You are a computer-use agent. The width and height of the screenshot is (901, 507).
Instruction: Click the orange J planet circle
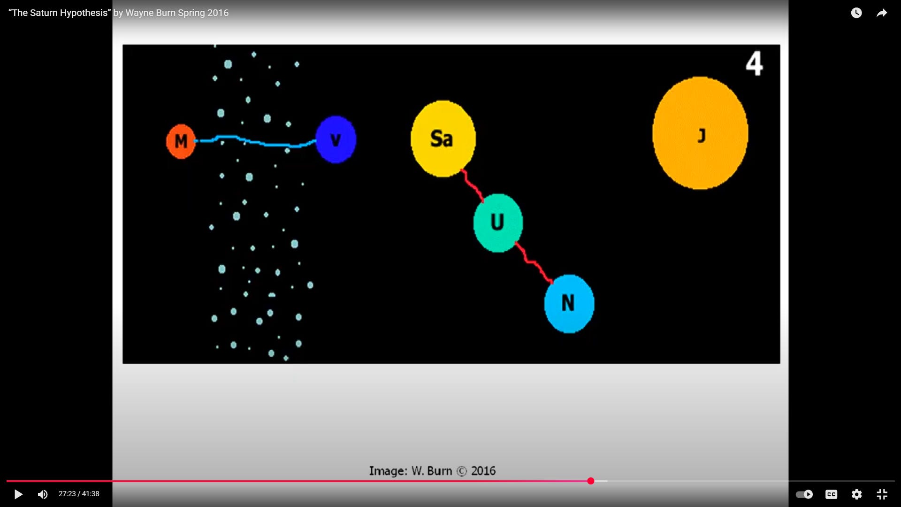coord(700,134)
